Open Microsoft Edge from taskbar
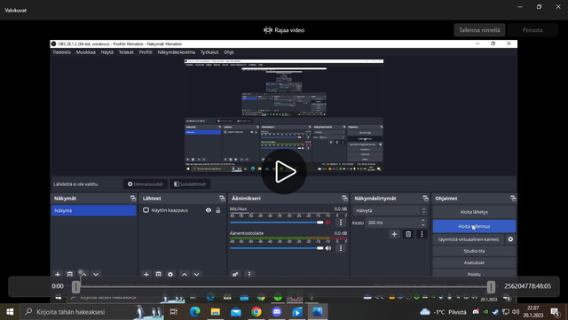Image resolution: width=568 pixels, height=320 pixels. tap(195, 312)
